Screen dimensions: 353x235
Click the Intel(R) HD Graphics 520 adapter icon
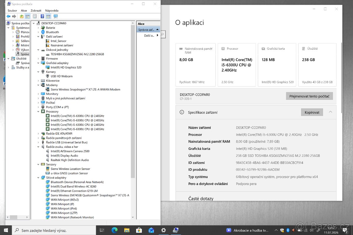click(48, 67)
